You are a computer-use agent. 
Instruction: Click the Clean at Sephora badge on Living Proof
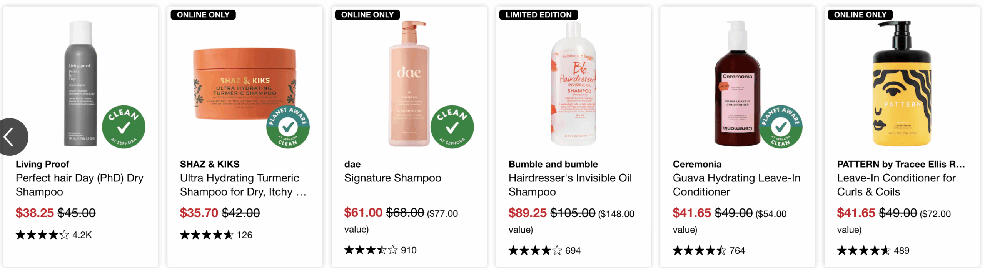(x=124, y=127)
